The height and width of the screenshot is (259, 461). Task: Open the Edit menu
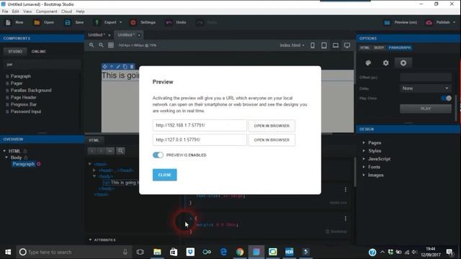[16, 12]
